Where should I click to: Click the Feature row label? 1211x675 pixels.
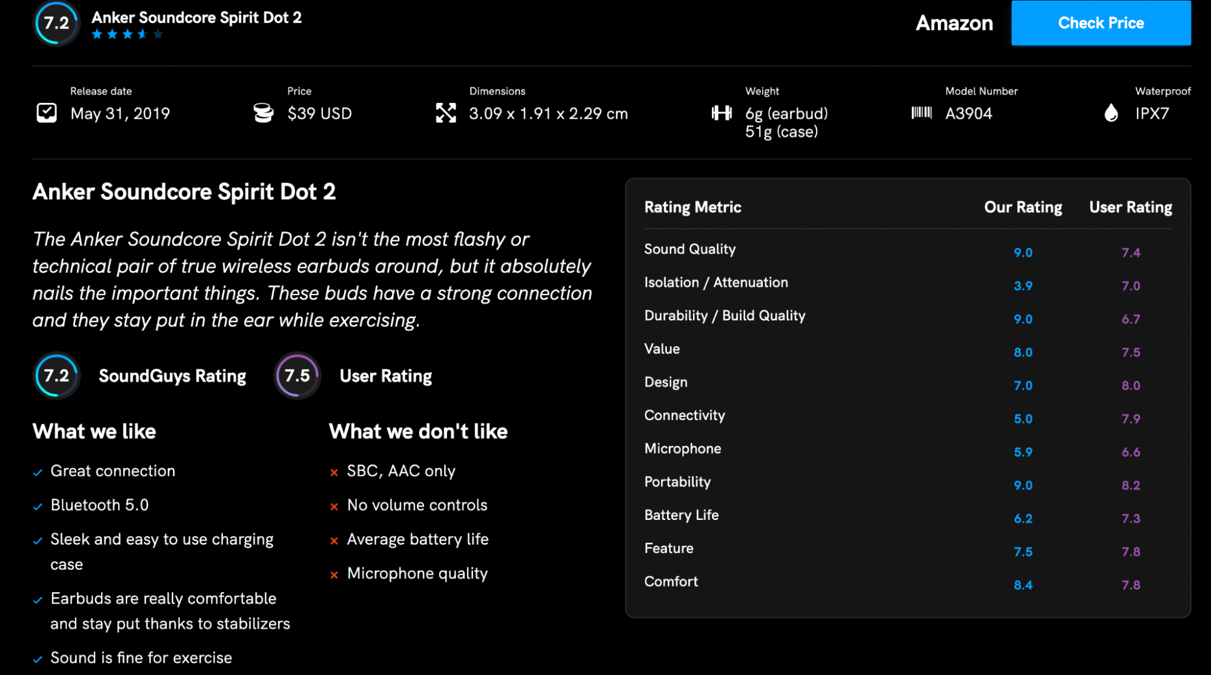tap(669, 548)
